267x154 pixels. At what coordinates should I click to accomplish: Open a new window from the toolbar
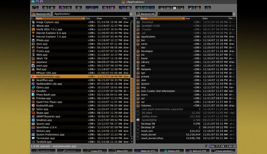tap(35, 8)
